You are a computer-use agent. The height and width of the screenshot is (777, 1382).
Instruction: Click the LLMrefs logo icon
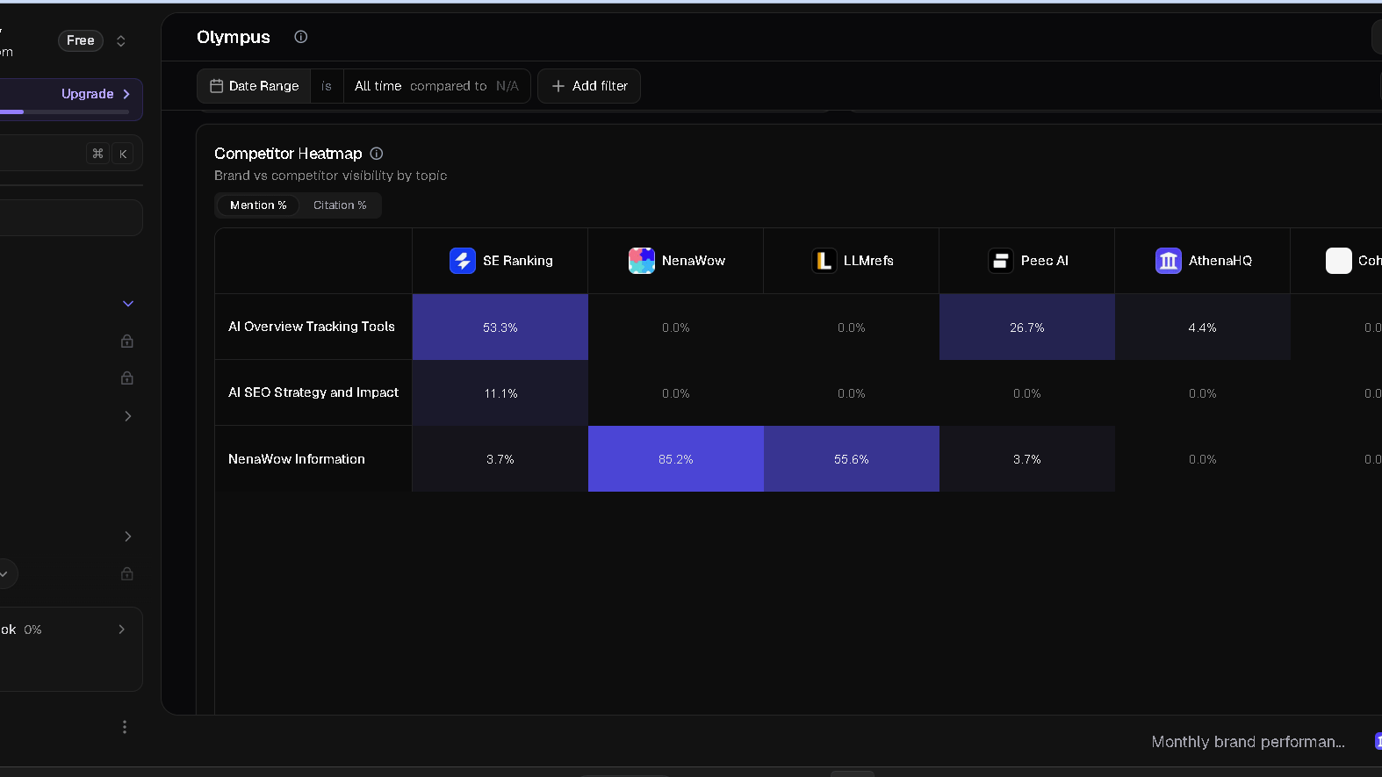[x=824, y=261]
